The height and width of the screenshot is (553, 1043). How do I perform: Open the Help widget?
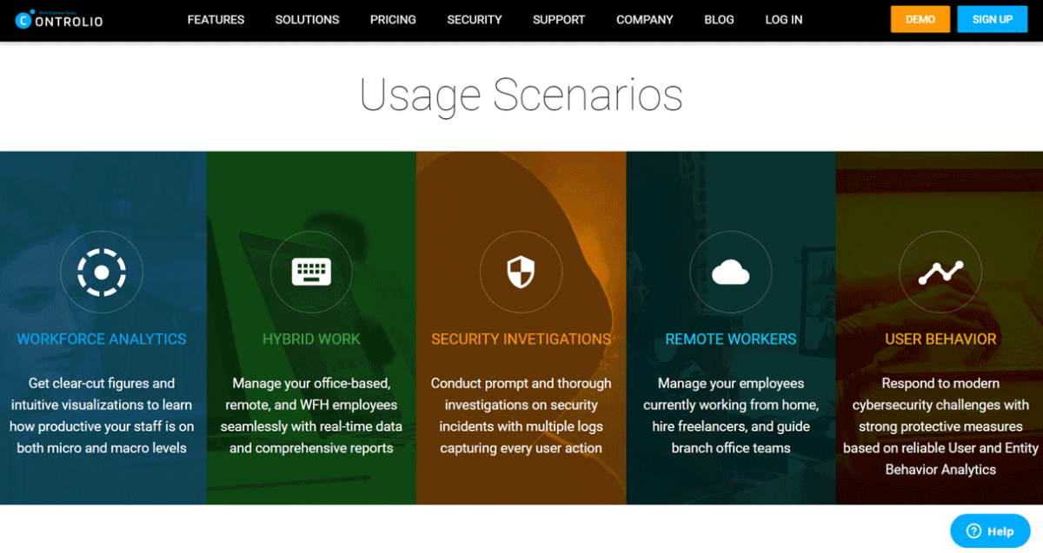(x=990, y=530)
